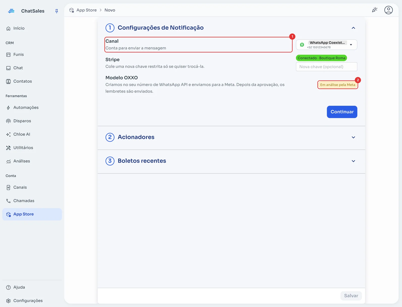This screenshot has height=307, width=402.
Task: Click the App Store breadcrumb package icon
Action: 72,10
